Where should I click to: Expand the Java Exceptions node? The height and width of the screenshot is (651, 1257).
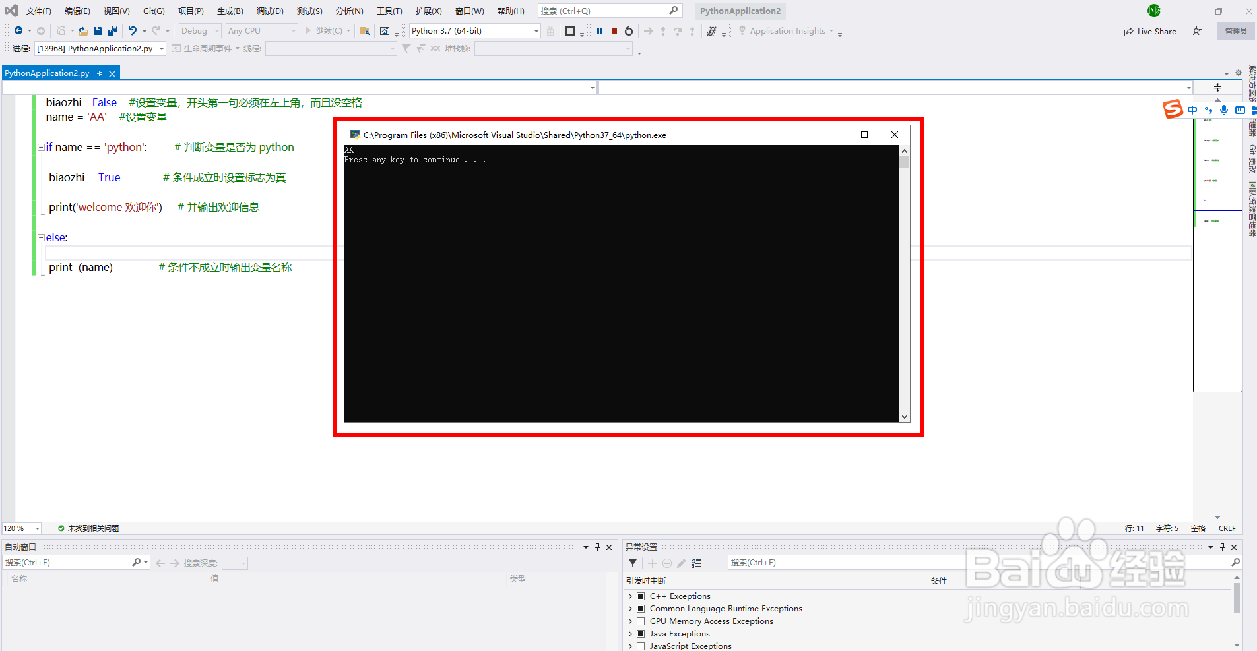(630, 634)
